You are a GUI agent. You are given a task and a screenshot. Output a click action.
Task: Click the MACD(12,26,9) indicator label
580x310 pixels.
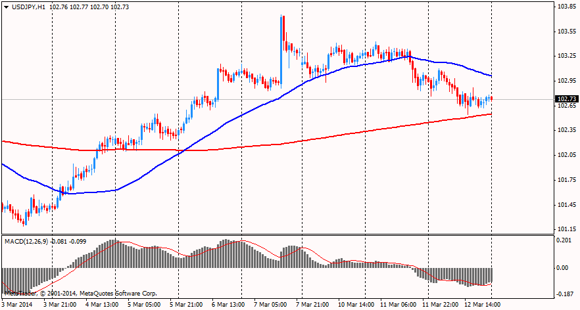pyautogui.click(x=26, y=241)
